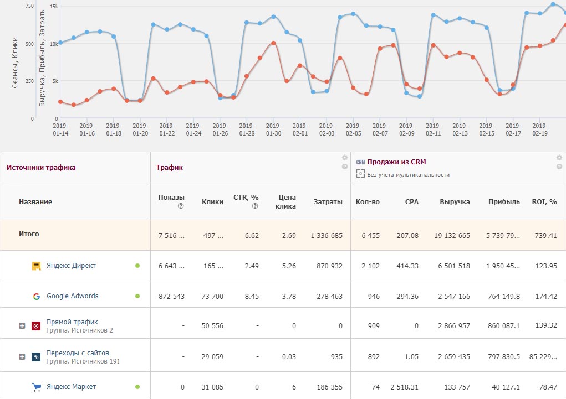The height and width of the screenshot is (399, 566).
Task: Click the Яндекс Маркет cart icon
Action: pos(37,387)
